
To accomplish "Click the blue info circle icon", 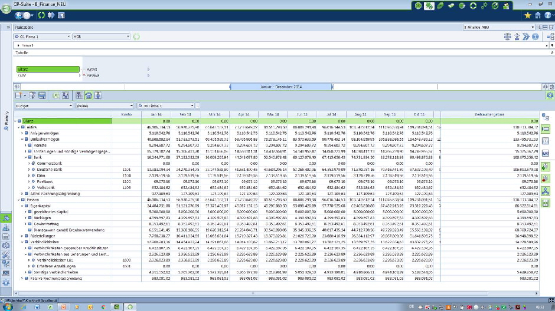I will click(535, 37).
